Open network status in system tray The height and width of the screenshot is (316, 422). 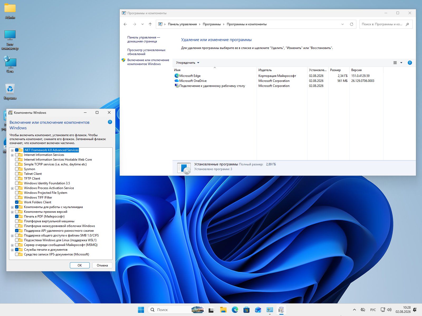tap(383, 310)
